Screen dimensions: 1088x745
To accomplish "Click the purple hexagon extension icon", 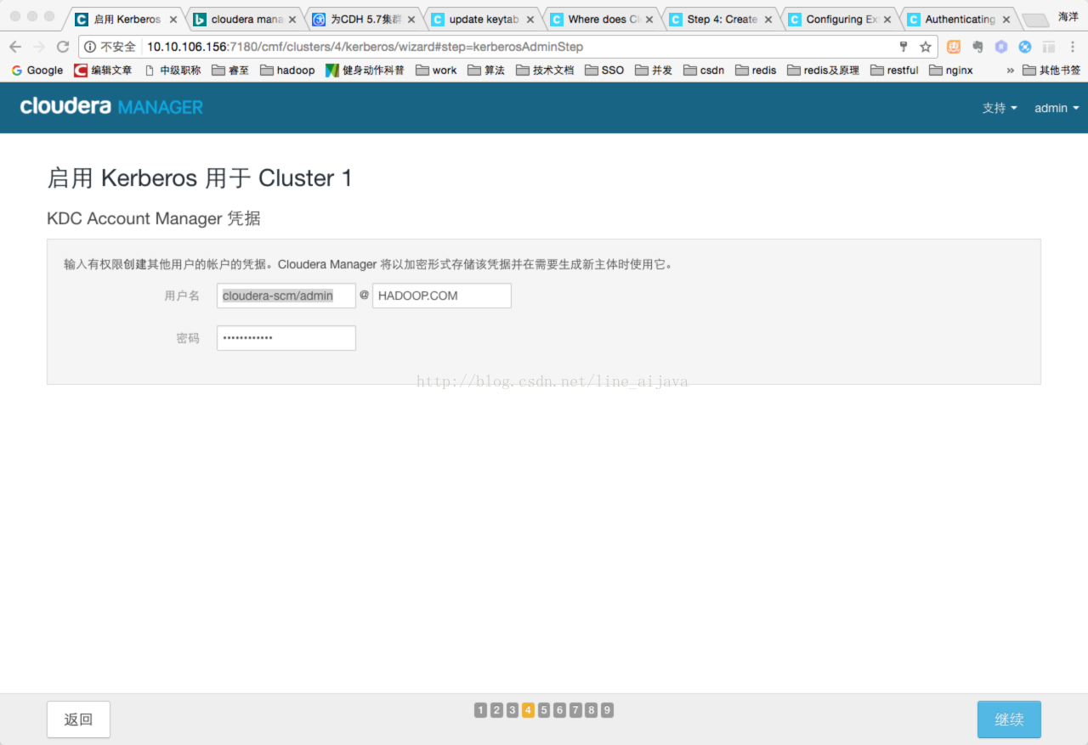I will click(1001, 47).
